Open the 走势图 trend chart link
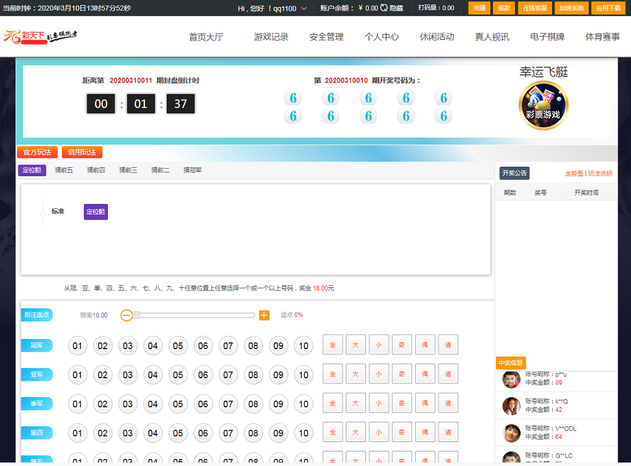This screenshot has width=631, height=466. click(x=574, y=174)
